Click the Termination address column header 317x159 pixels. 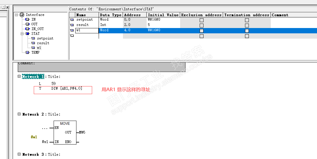pos(247,15)
